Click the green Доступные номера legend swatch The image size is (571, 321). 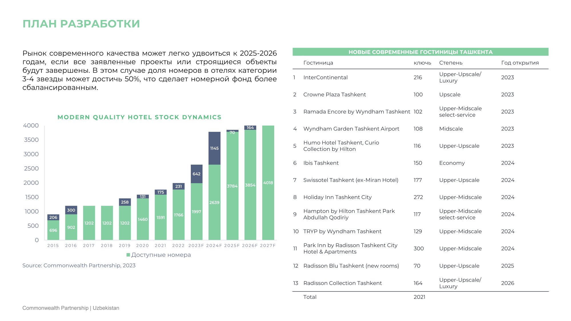tap(128, 255)
